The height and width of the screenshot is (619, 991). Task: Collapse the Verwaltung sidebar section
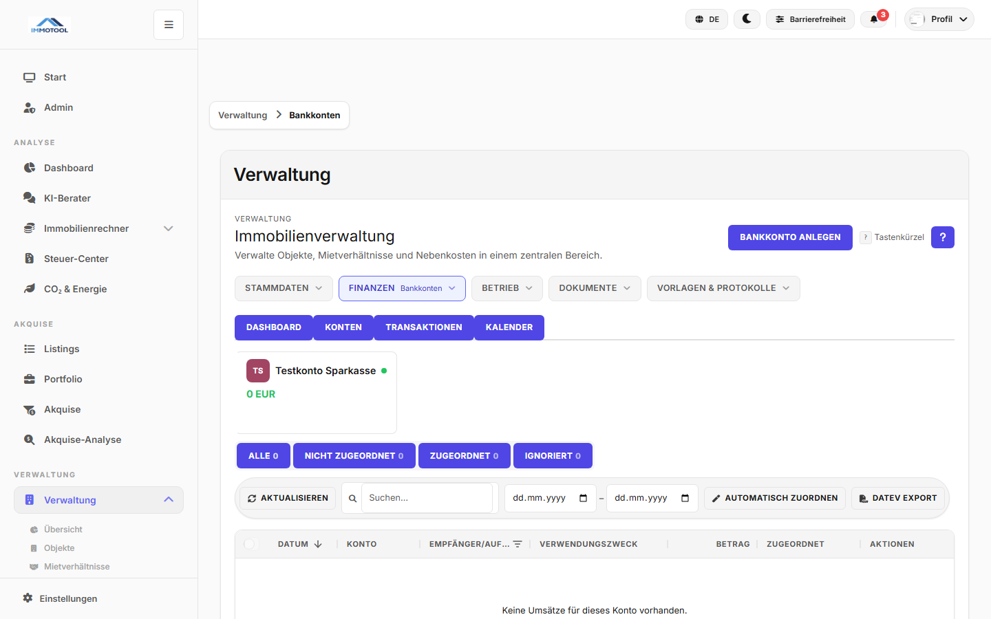pyautogui.click(x=169, y=500)
